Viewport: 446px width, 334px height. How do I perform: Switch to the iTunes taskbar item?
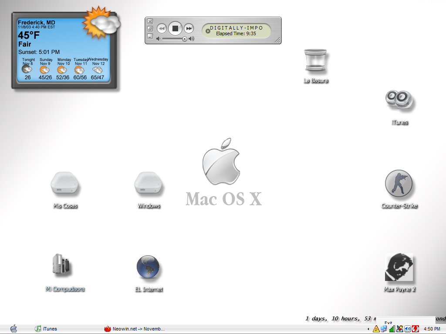[46, 329]
